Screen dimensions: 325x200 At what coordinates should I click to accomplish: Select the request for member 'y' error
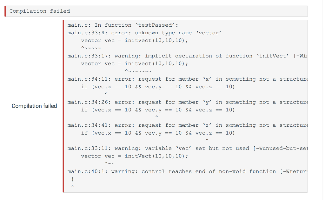187,102
